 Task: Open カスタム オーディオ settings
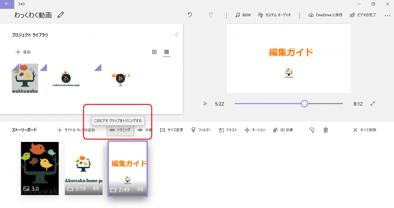pos(274,15)
